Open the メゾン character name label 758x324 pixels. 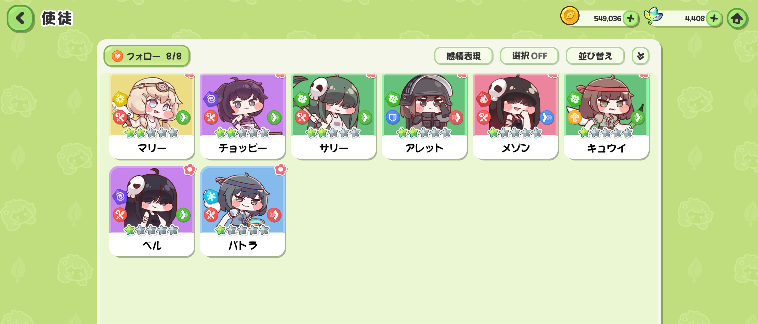[516, 148]
